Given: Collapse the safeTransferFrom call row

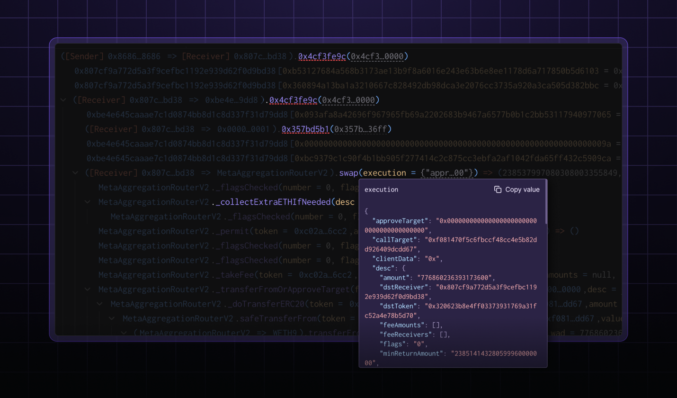Looking at the screenshot, I should pyautogui.click(x=112, y=318).
